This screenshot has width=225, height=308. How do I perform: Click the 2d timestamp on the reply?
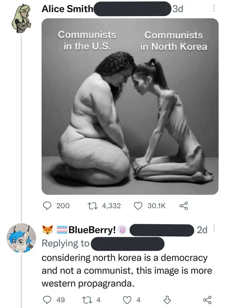point(202,230)
